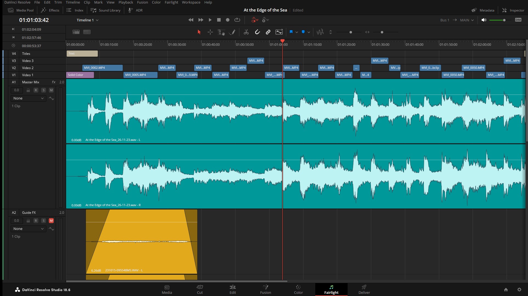Viewport: 528px width, 296px height.
Task: Adjust the monitor volume slider
Action: coord(501,20)
